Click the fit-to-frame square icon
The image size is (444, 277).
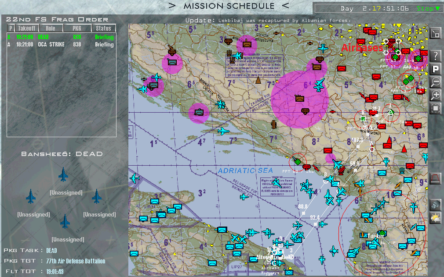[435, 108]
